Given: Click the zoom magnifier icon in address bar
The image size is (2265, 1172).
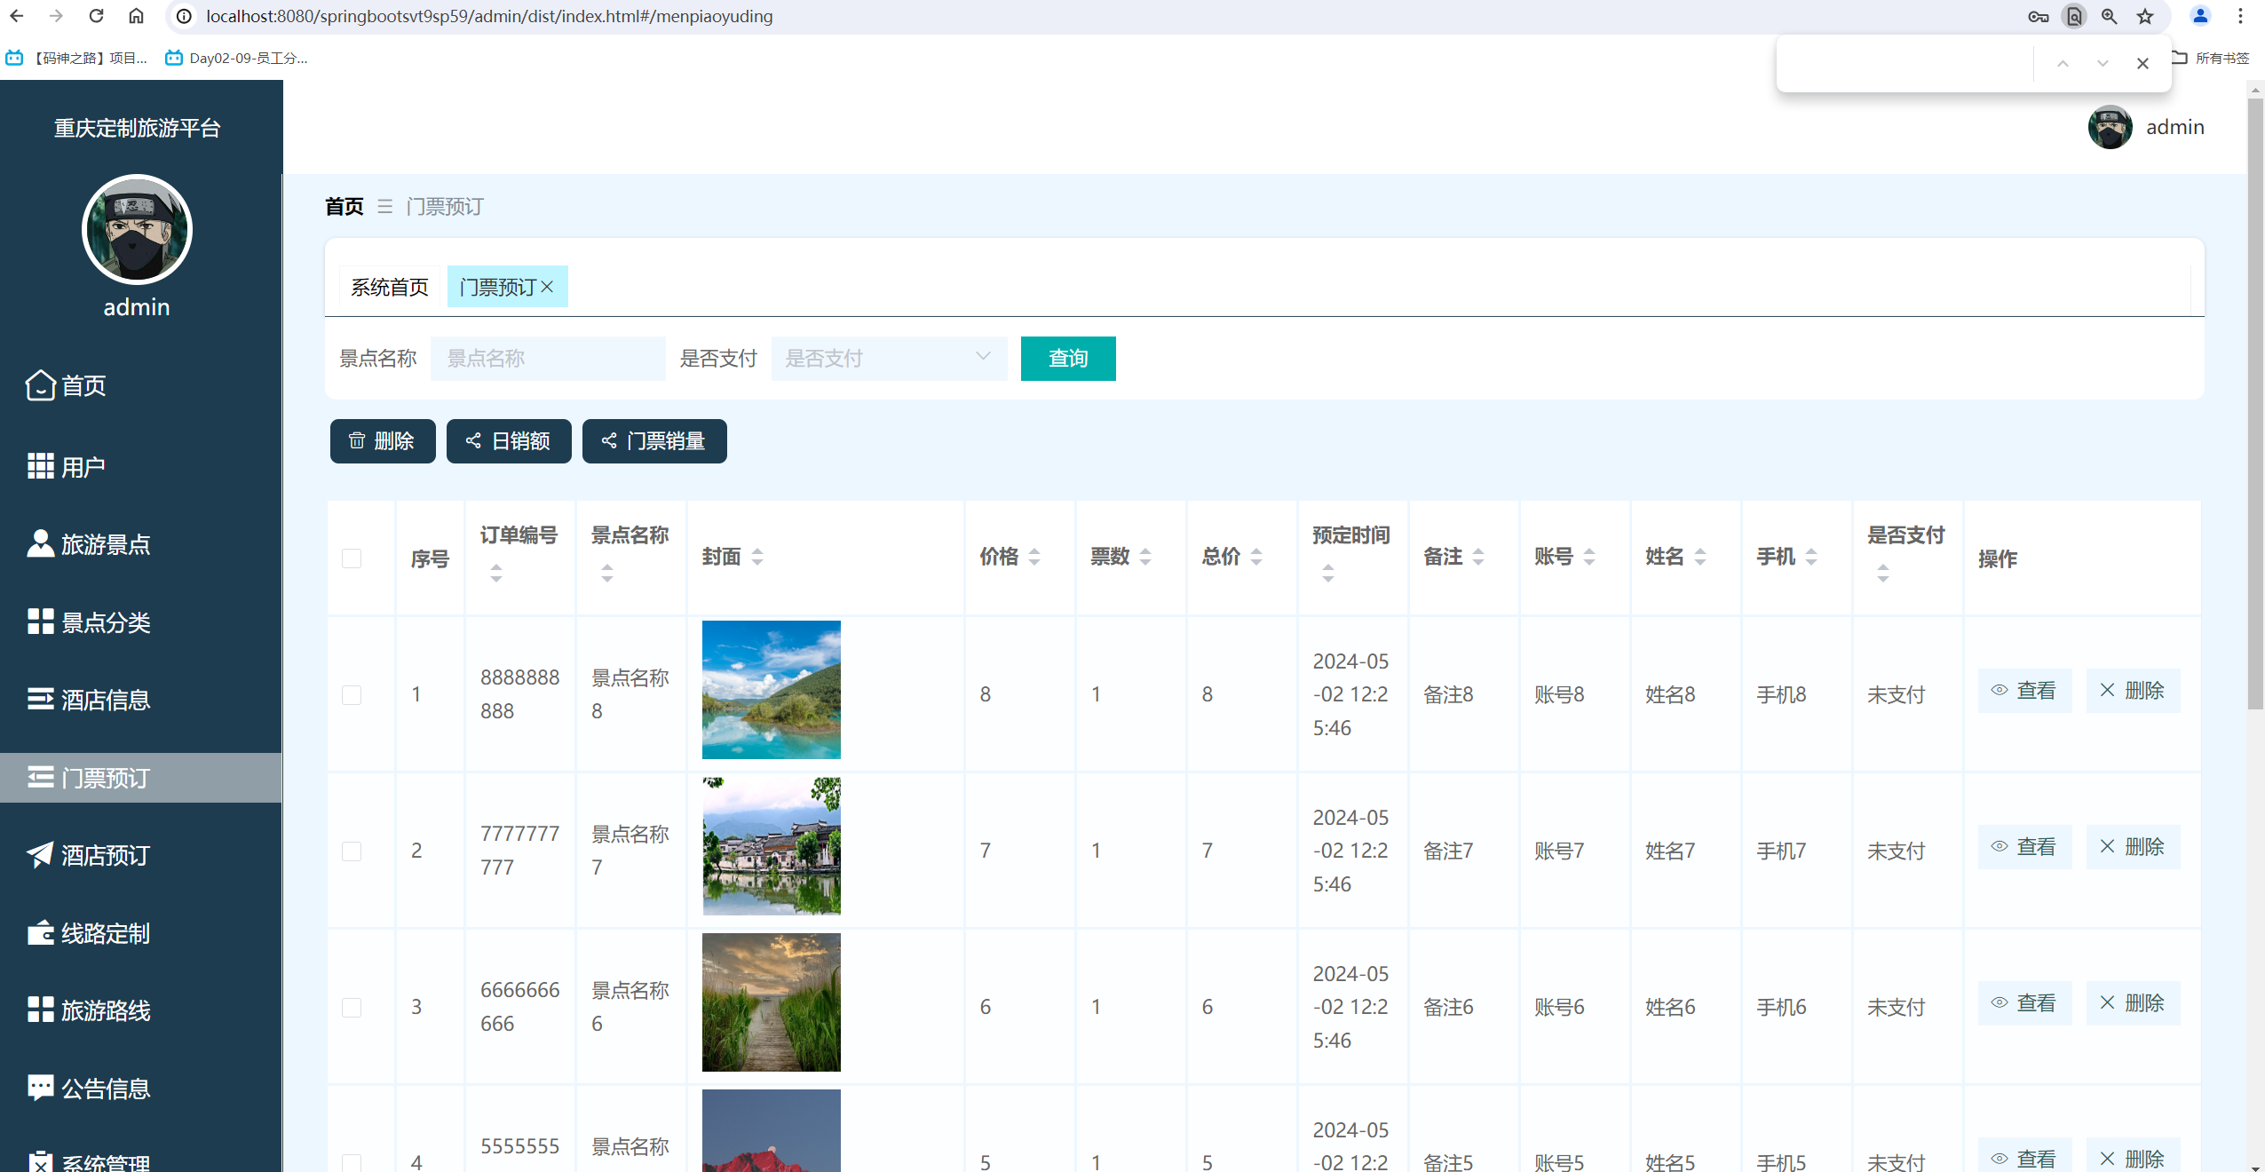Looking at the screenshot, I should click(x=2109, y=16).
